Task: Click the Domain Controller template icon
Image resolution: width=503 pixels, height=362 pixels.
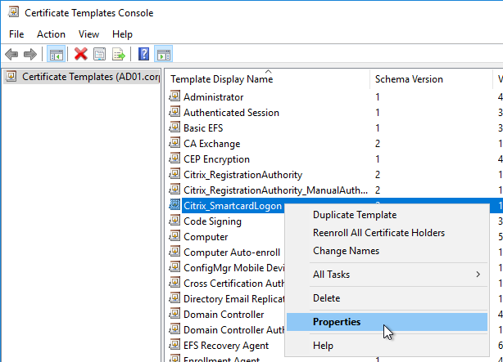Action: [x=174, y=313]
